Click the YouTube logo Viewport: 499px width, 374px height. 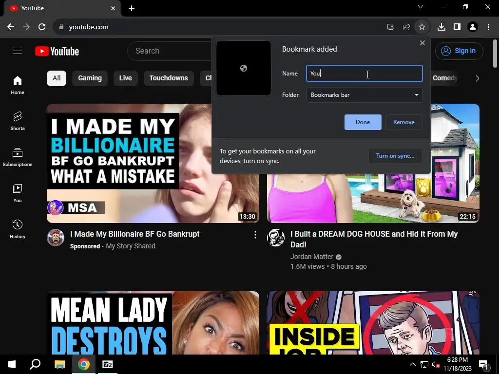pyautogui.click(x=57, y=51)
